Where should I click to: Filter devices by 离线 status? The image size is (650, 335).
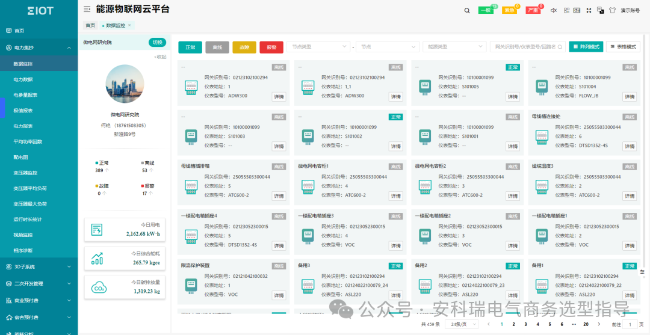coord(217,47)
